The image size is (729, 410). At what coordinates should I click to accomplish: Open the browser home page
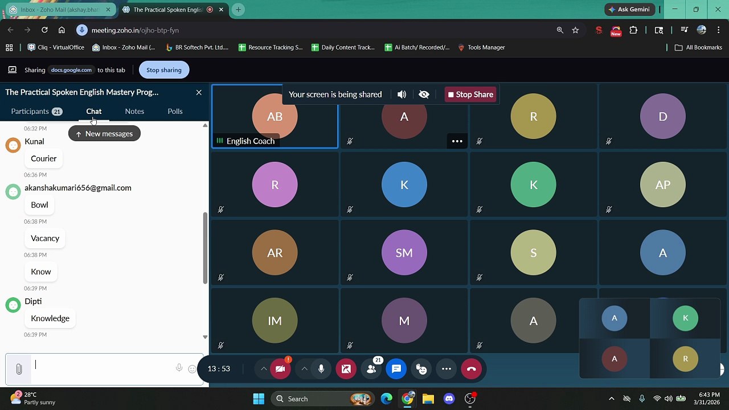(62, 30)
